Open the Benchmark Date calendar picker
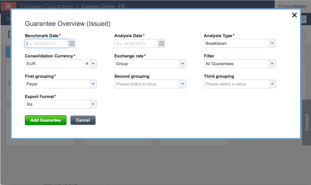Viewport: 311px width, 185px height. [x=72, y=44]
